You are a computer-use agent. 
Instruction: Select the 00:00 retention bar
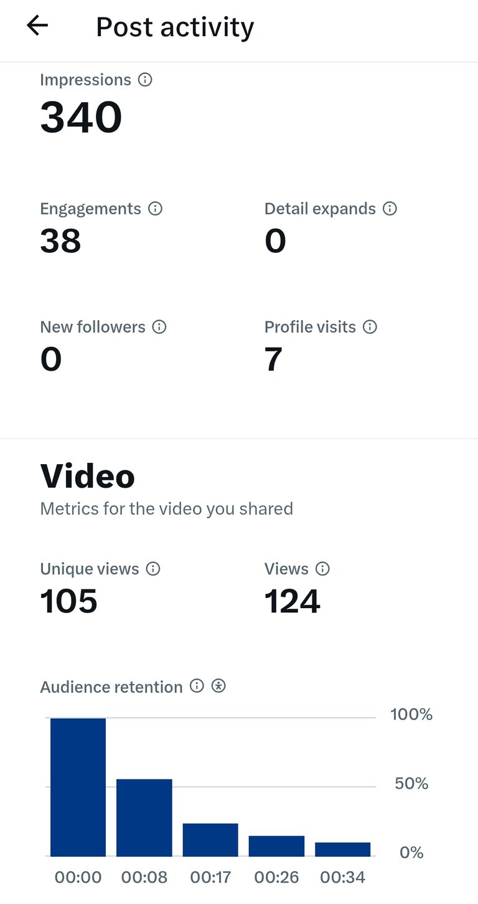[x=78, y=787]
